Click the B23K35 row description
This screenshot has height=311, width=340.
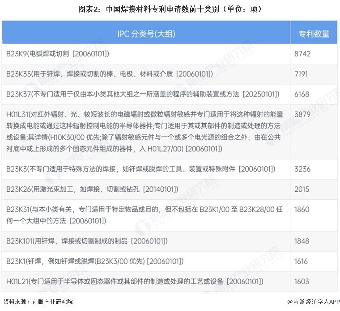tap(110, 74)
